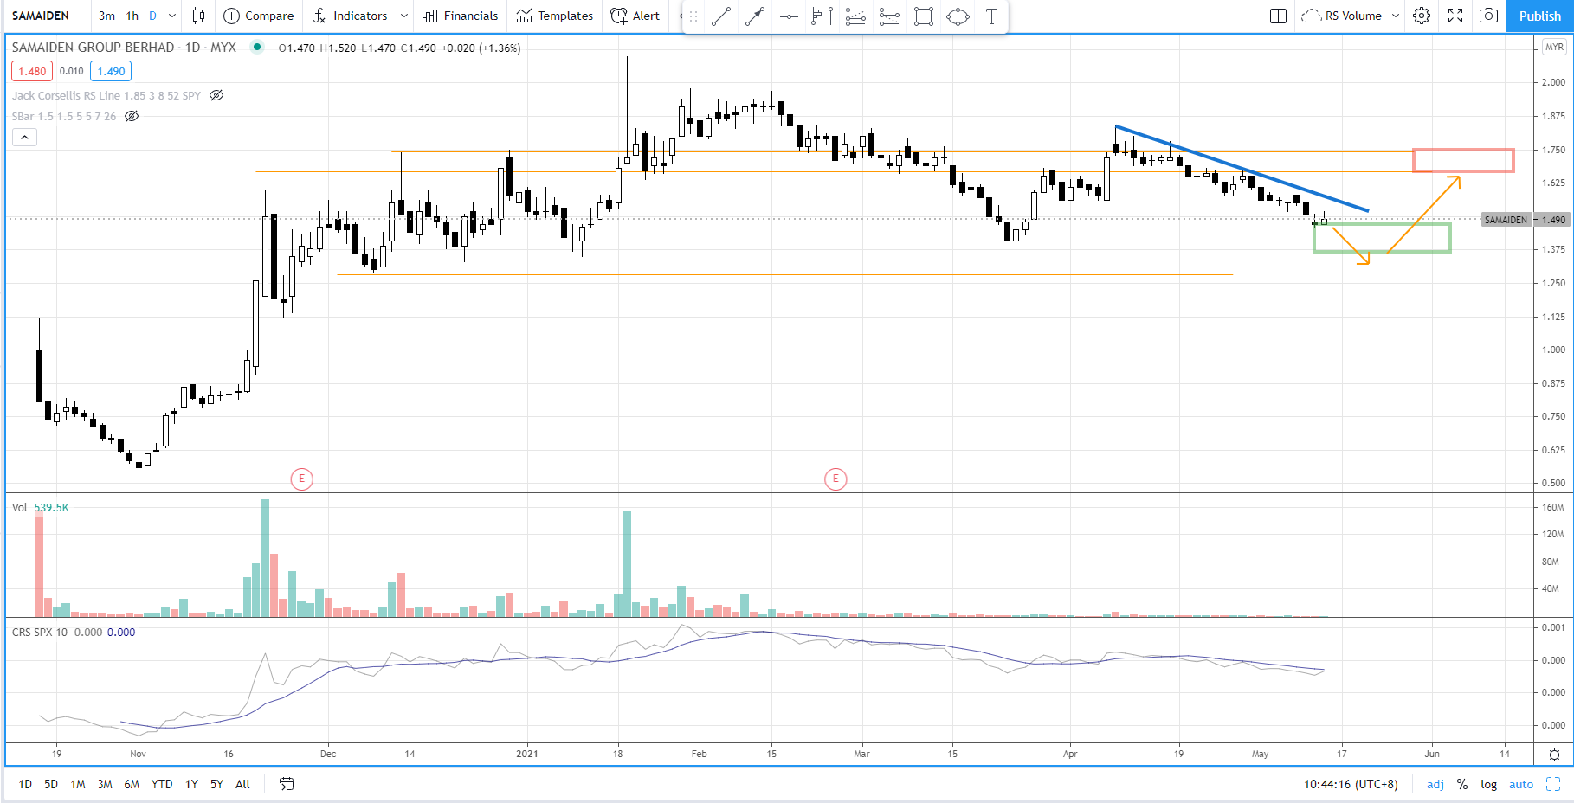Grab the drawing toolbar drag handle
1574x803 pixels.
pos(693,16)
